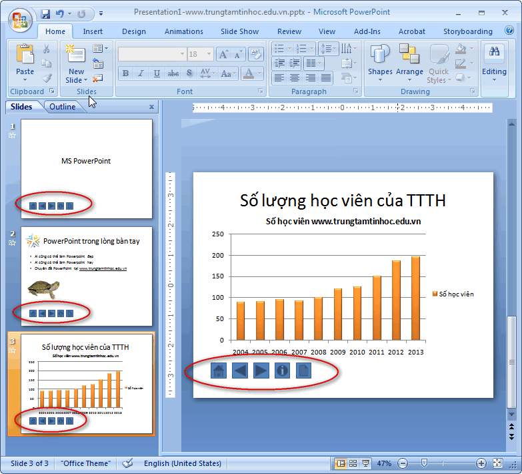Open the Change Case Aa dropdown
This screenshot has width=522, height=474.
229,73
